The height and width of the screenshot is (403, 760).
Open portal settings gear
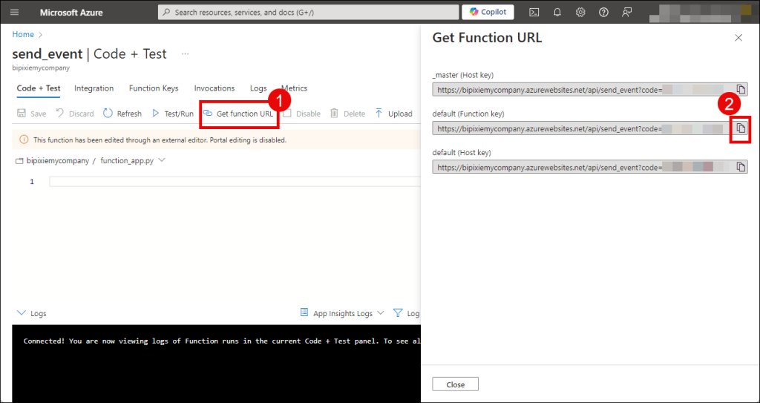click(x=580, y=13)
